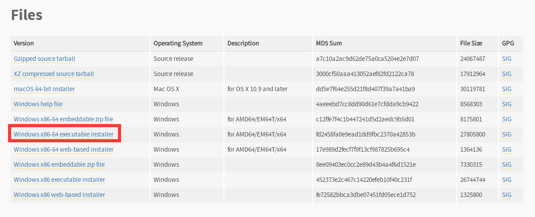Viewport: 535px width, 217px height.
Task: Click the macOS 64-bit installer link
Action: pyautogui.click(x=44, y=89)
